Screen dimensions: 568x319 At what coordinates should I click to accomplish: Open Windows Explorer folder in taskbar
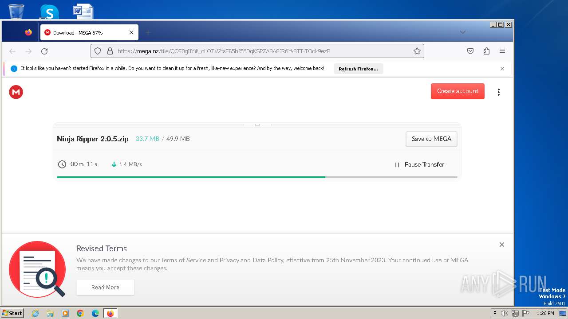point(50,313)
